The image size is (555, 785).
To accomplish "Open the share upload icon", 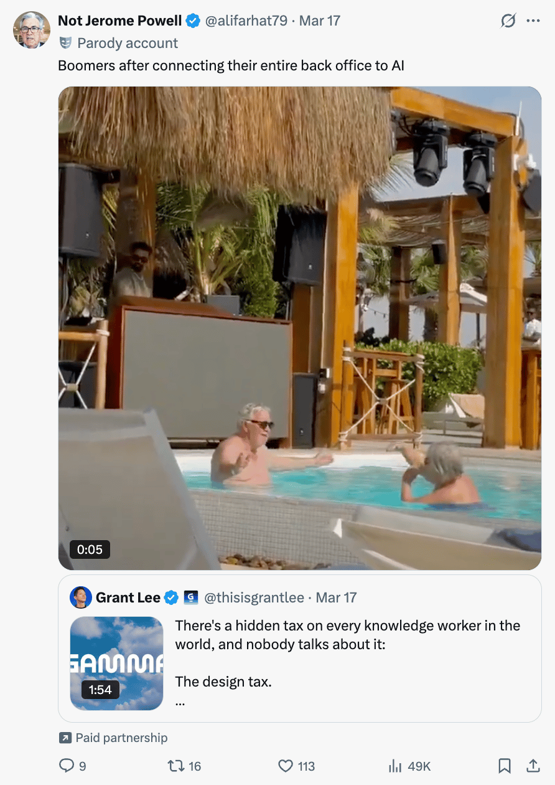I will click(x=533, y=765).
